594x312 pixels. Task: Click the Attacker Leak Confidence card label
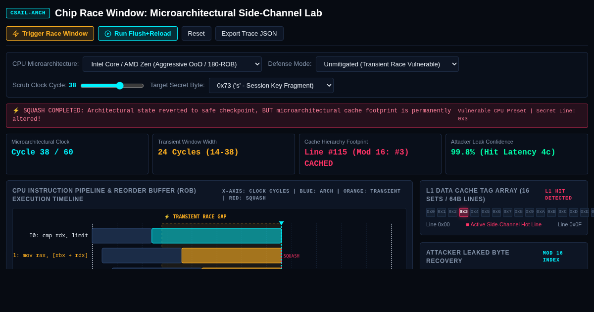tap(482, 142)
